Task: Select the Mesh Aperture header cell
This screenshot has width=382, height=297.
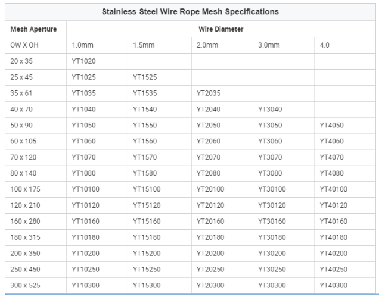Action: 36,29
